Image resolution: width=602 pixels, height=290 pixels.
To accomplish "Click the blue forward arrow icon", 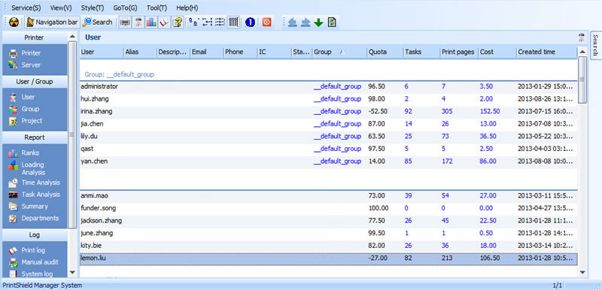I will [x=306, y=23].
